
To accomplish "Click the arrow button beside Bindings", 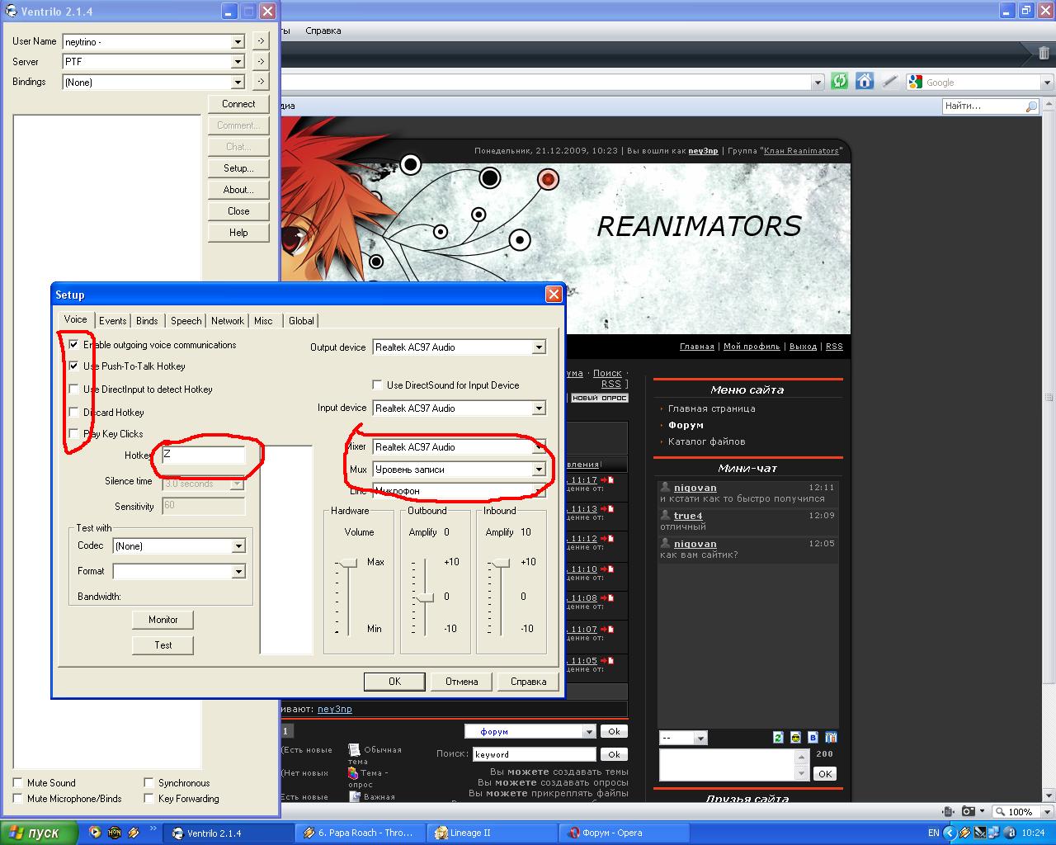I will pyautogui.click(x=260, y=81).
